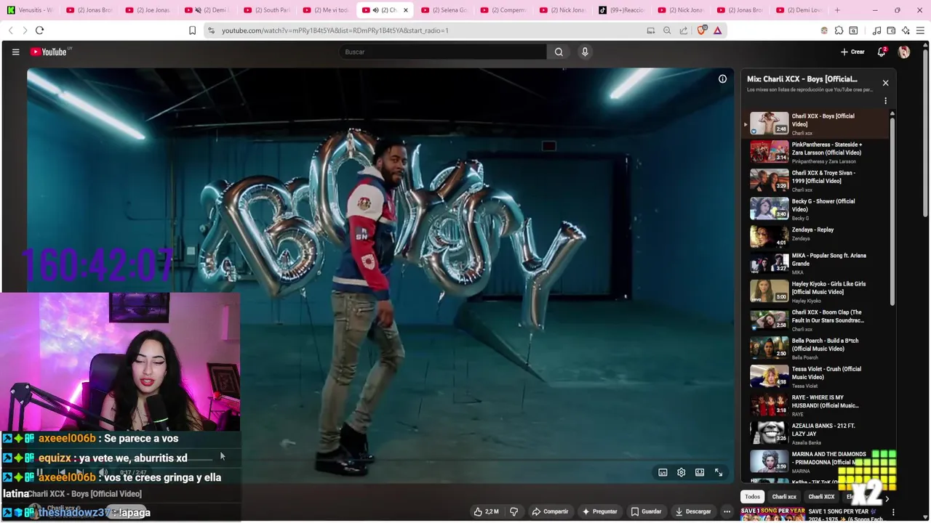Dislike the video
This screenshot has height=523, width=931.
514,511
